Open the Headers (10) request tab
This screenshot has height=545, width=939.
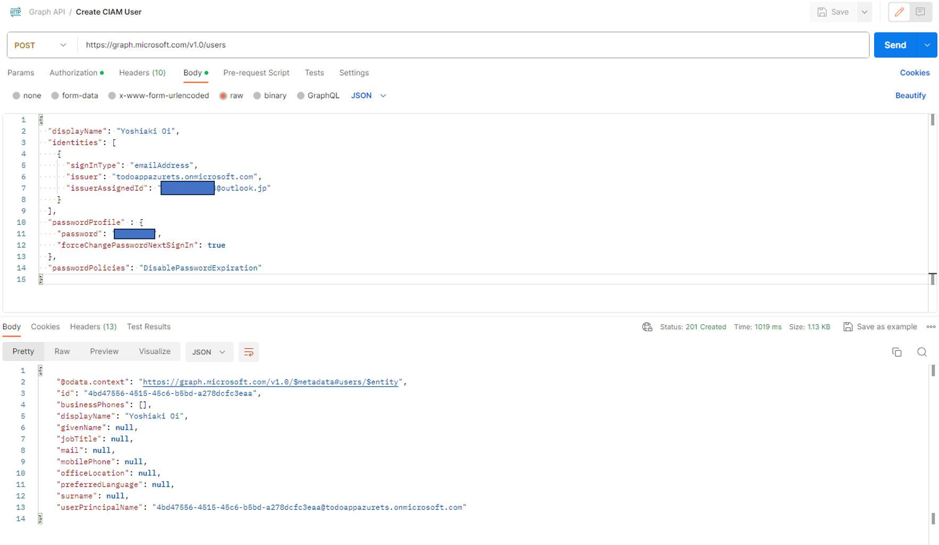(x=142, y=73)
